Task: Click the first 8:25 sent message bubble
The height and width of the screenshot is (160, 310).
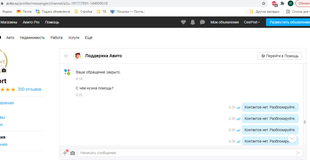Action: pyautogui.click(x=270, y=107)
